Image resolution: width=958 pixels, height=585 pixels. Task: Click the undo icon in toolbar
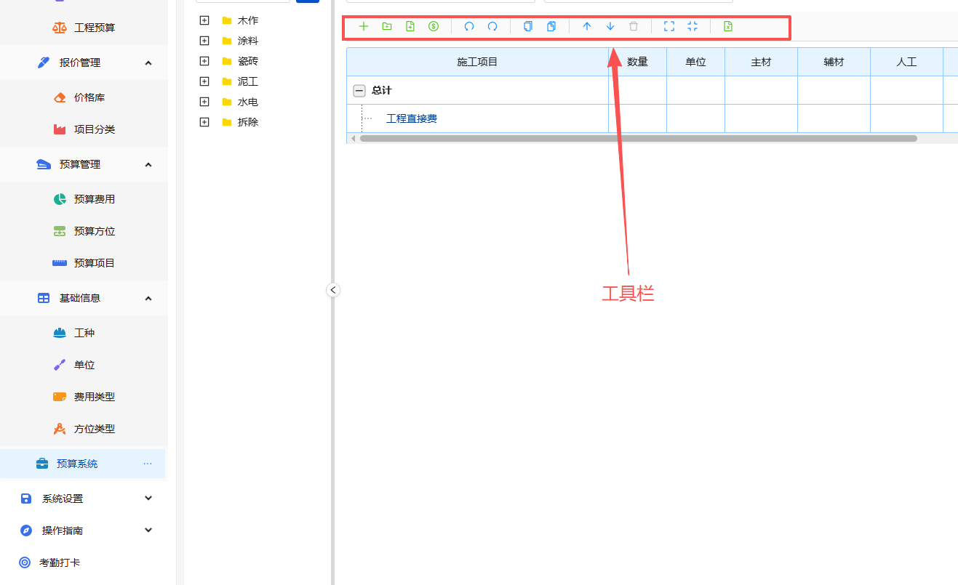pos(469,26)
